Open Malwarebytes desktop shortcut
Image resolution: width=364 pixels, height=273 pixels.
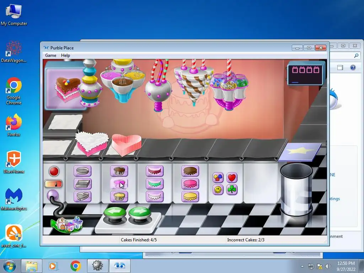point(14,199)
